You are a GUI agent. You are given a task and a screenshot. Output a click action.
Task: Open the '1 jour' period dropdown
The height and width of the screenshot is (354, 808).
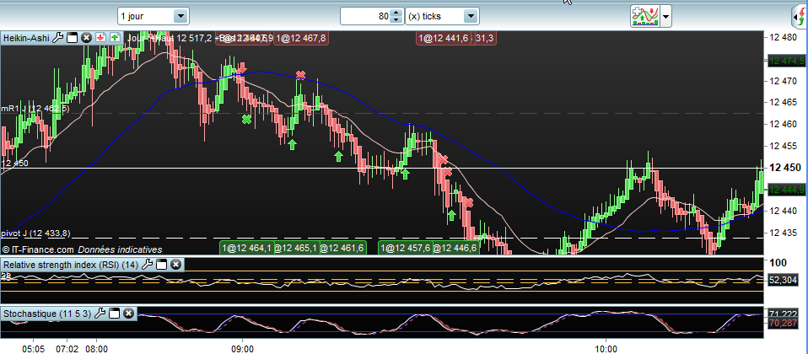[x=153, y=16]
